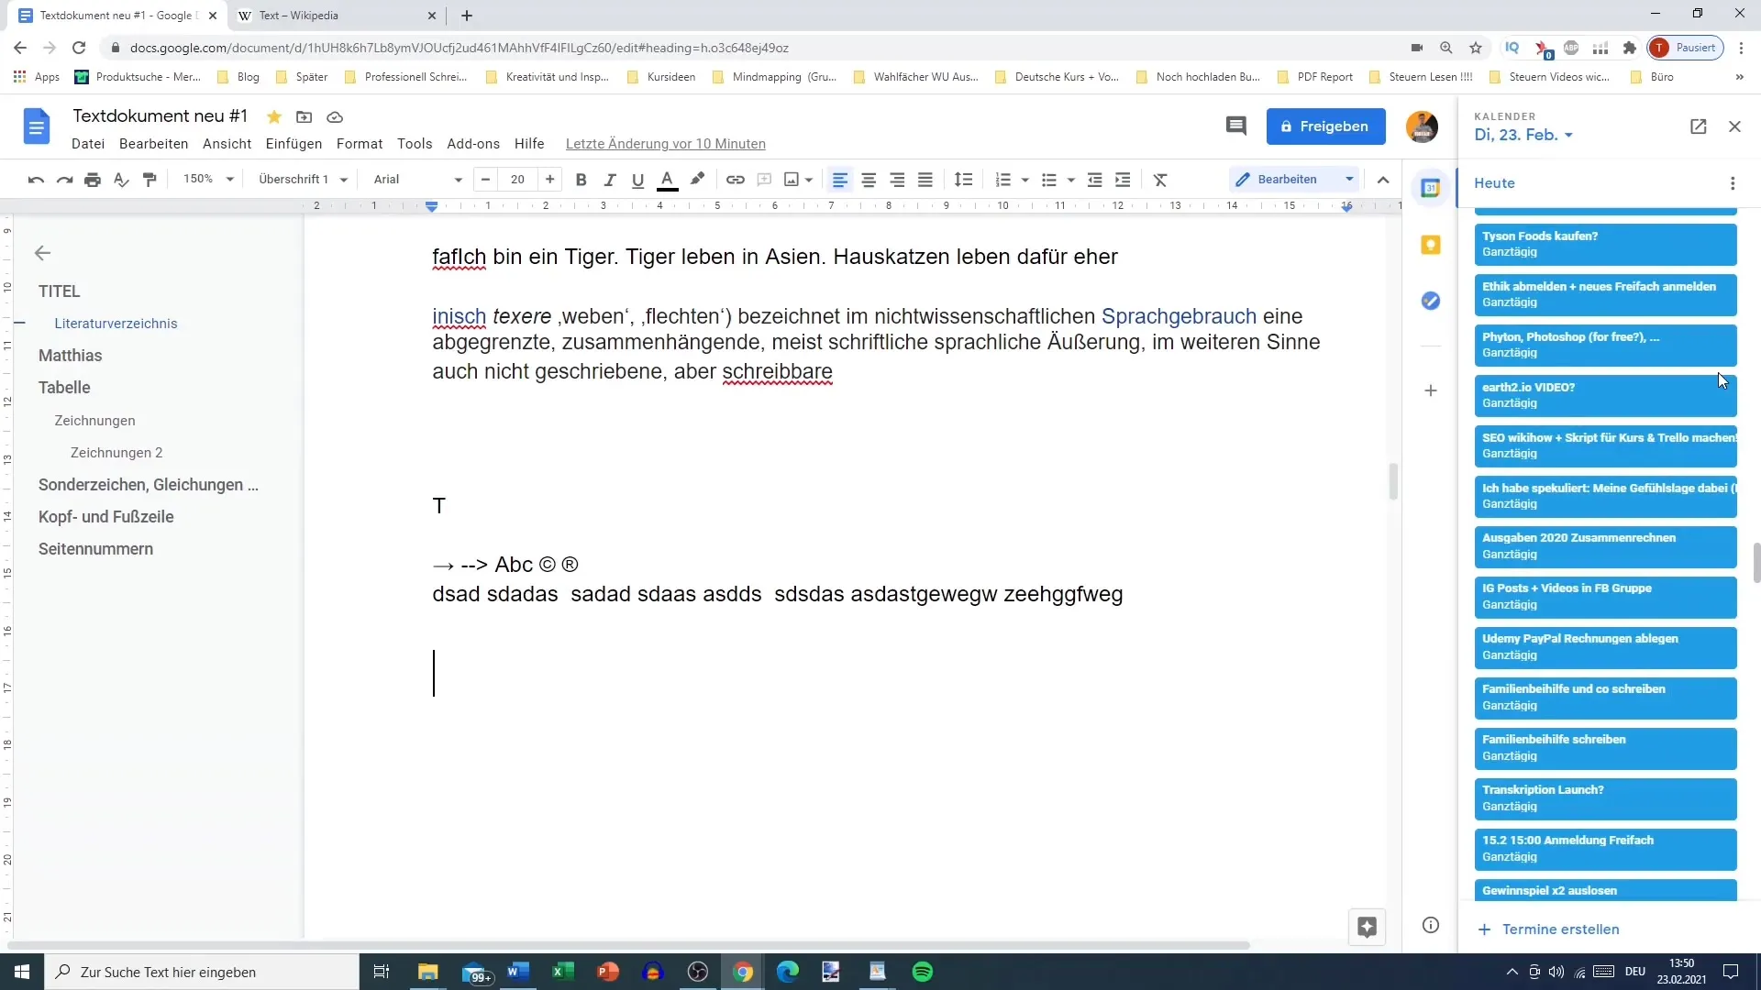Image resolution: width=1761 pixels, height=990 pixels.
Task: Set justified text alignment
Action: (x=925, y=180)
